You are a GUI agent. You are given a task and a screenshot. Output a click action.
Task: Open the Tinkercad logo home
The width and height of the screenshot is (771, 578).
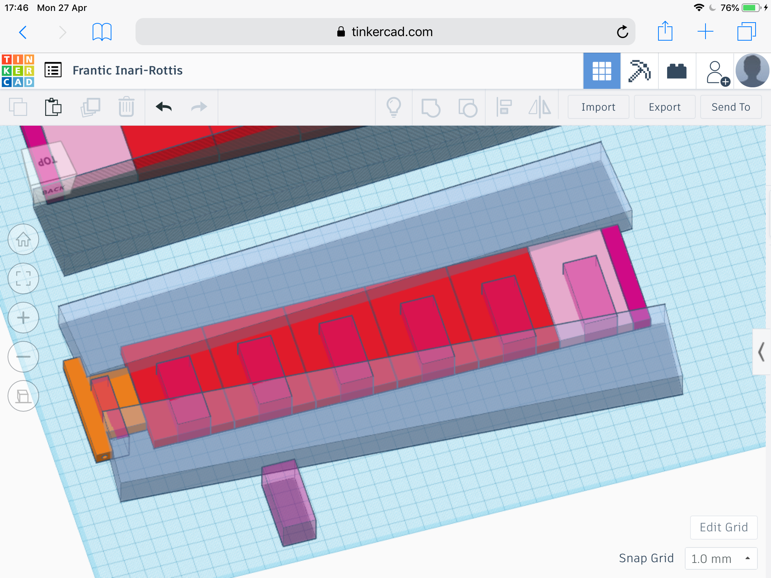click(x=18, y=71)
